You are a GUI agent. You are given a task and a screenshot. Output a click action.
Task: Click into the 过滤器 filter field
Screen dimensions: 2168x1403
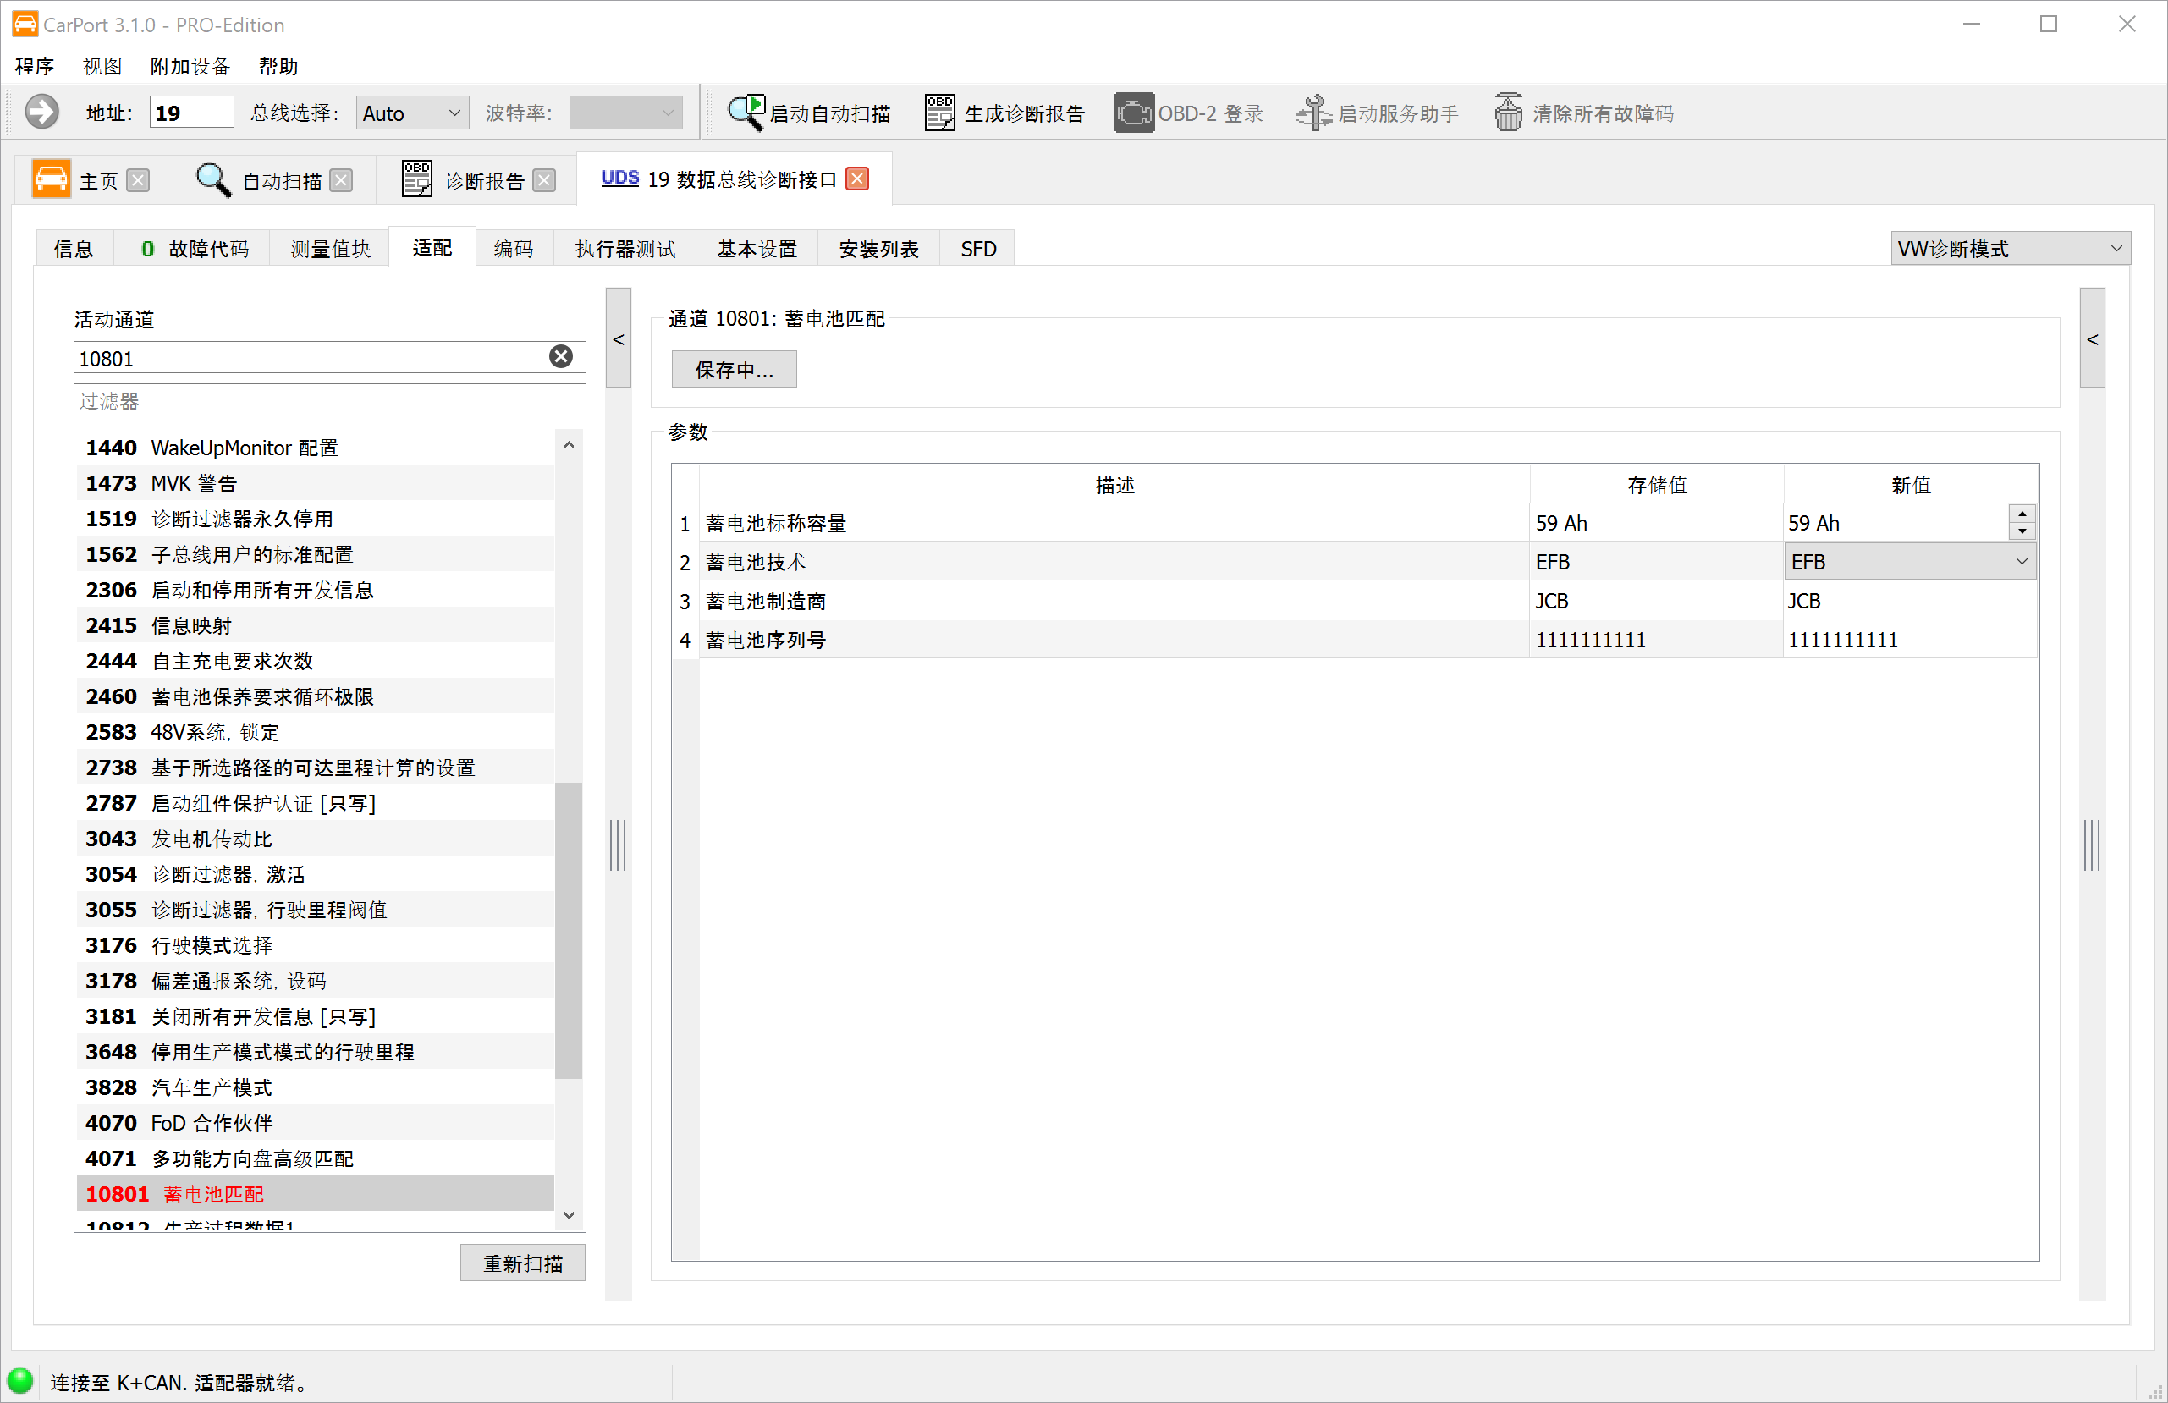[328, 401]
